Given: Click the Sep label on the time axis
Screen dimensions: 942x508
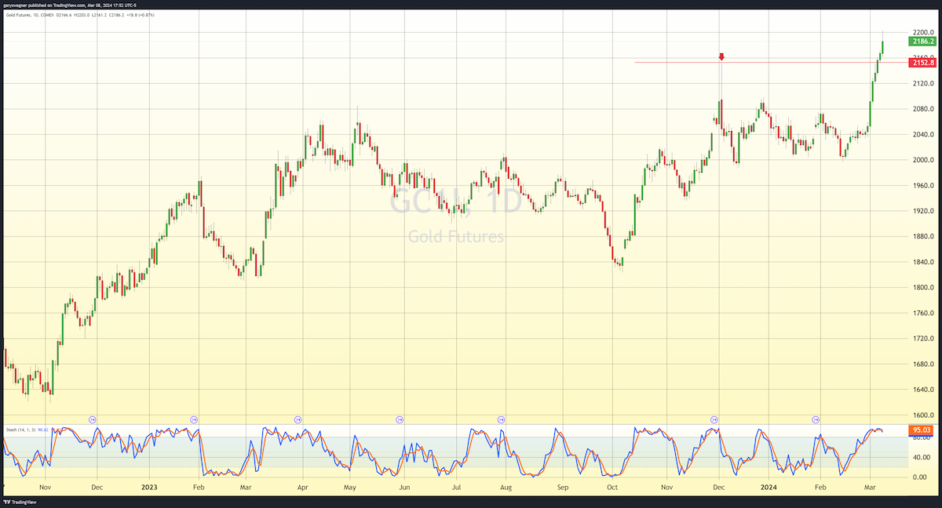Looking at the screenshot, I should click(562, 487).
